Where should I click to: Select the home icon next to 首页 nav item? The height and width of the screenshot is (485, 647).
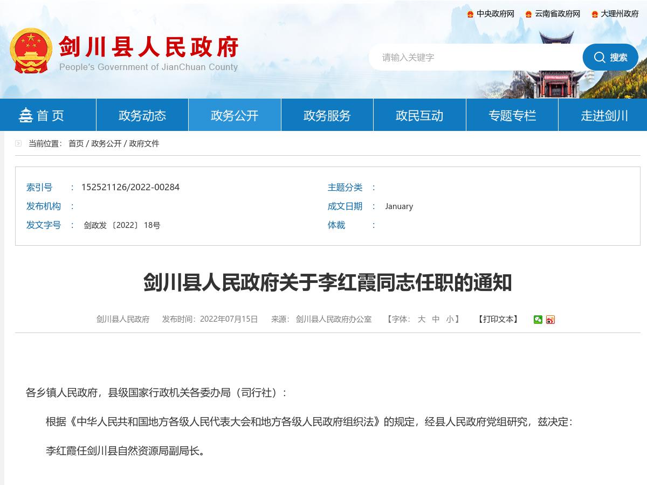(x=26, y=115)
